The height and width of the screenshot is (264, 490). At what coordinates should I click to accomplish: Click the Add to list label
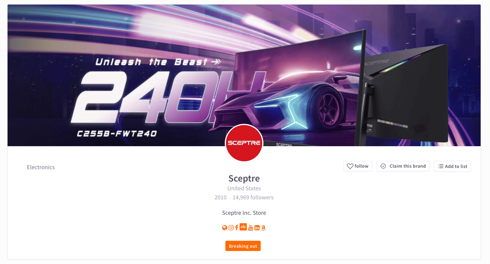tap(456, 166)
